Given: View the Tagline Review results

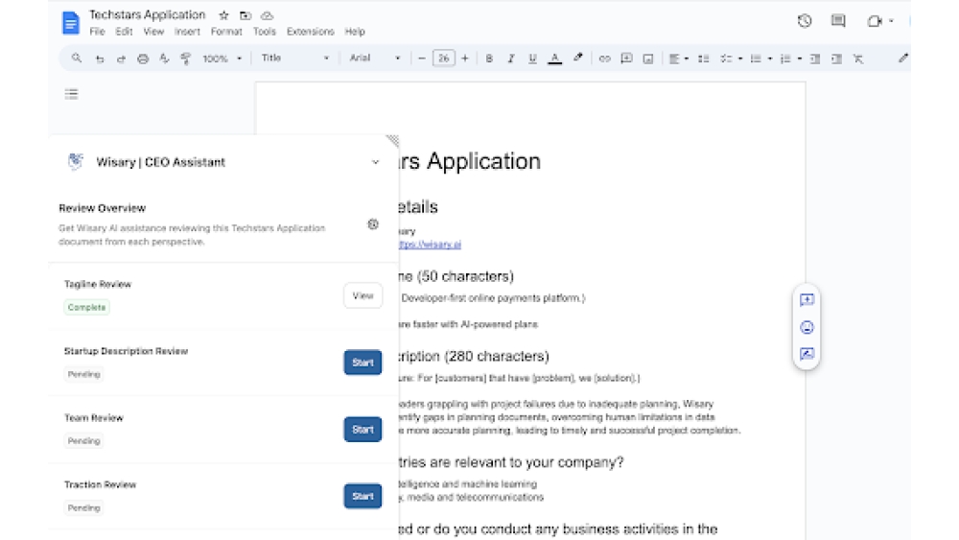Looking at the screenshot, I should [363, 295].
